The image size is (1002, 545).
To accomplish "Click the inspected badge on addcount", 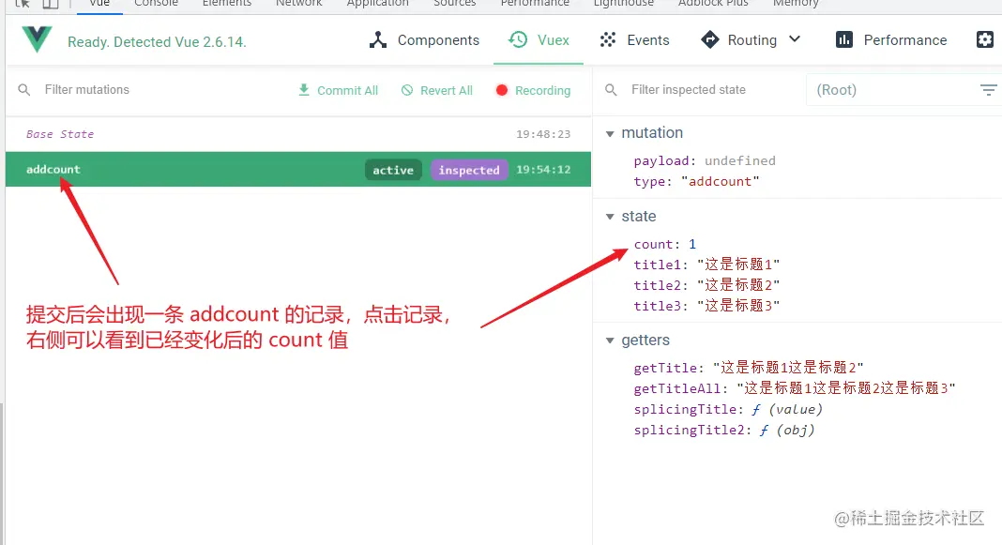I will coord(469,170).
